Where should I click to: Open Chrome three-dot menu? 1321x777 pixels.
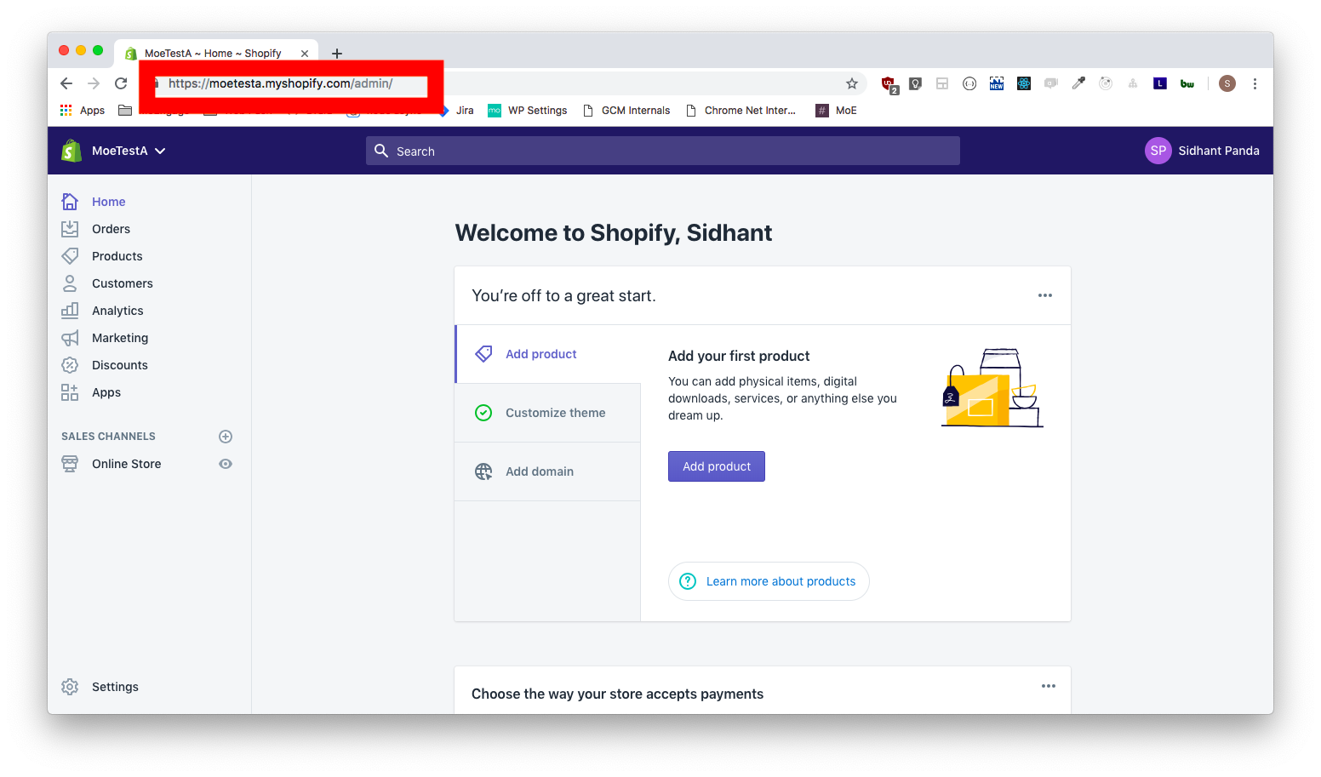tap(1255, 83)
